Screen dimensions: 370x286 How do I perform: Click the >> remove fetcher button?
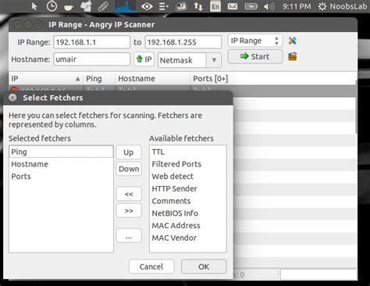129,210
